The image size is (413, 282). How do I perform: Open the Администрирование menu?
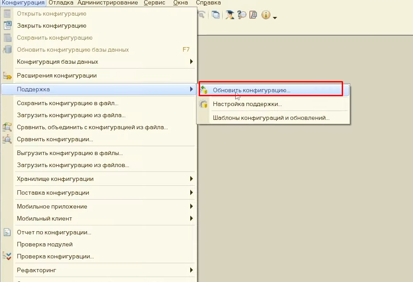click(x=108, y=3)
